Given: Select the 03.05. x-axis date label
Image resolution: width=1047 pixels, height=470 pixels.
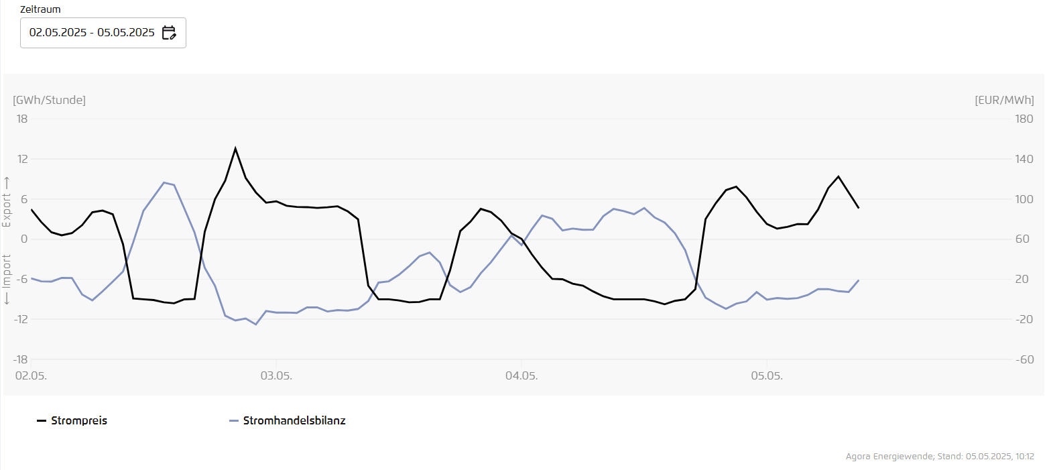Looking at the screenshot, I should [x=276, y=375].
